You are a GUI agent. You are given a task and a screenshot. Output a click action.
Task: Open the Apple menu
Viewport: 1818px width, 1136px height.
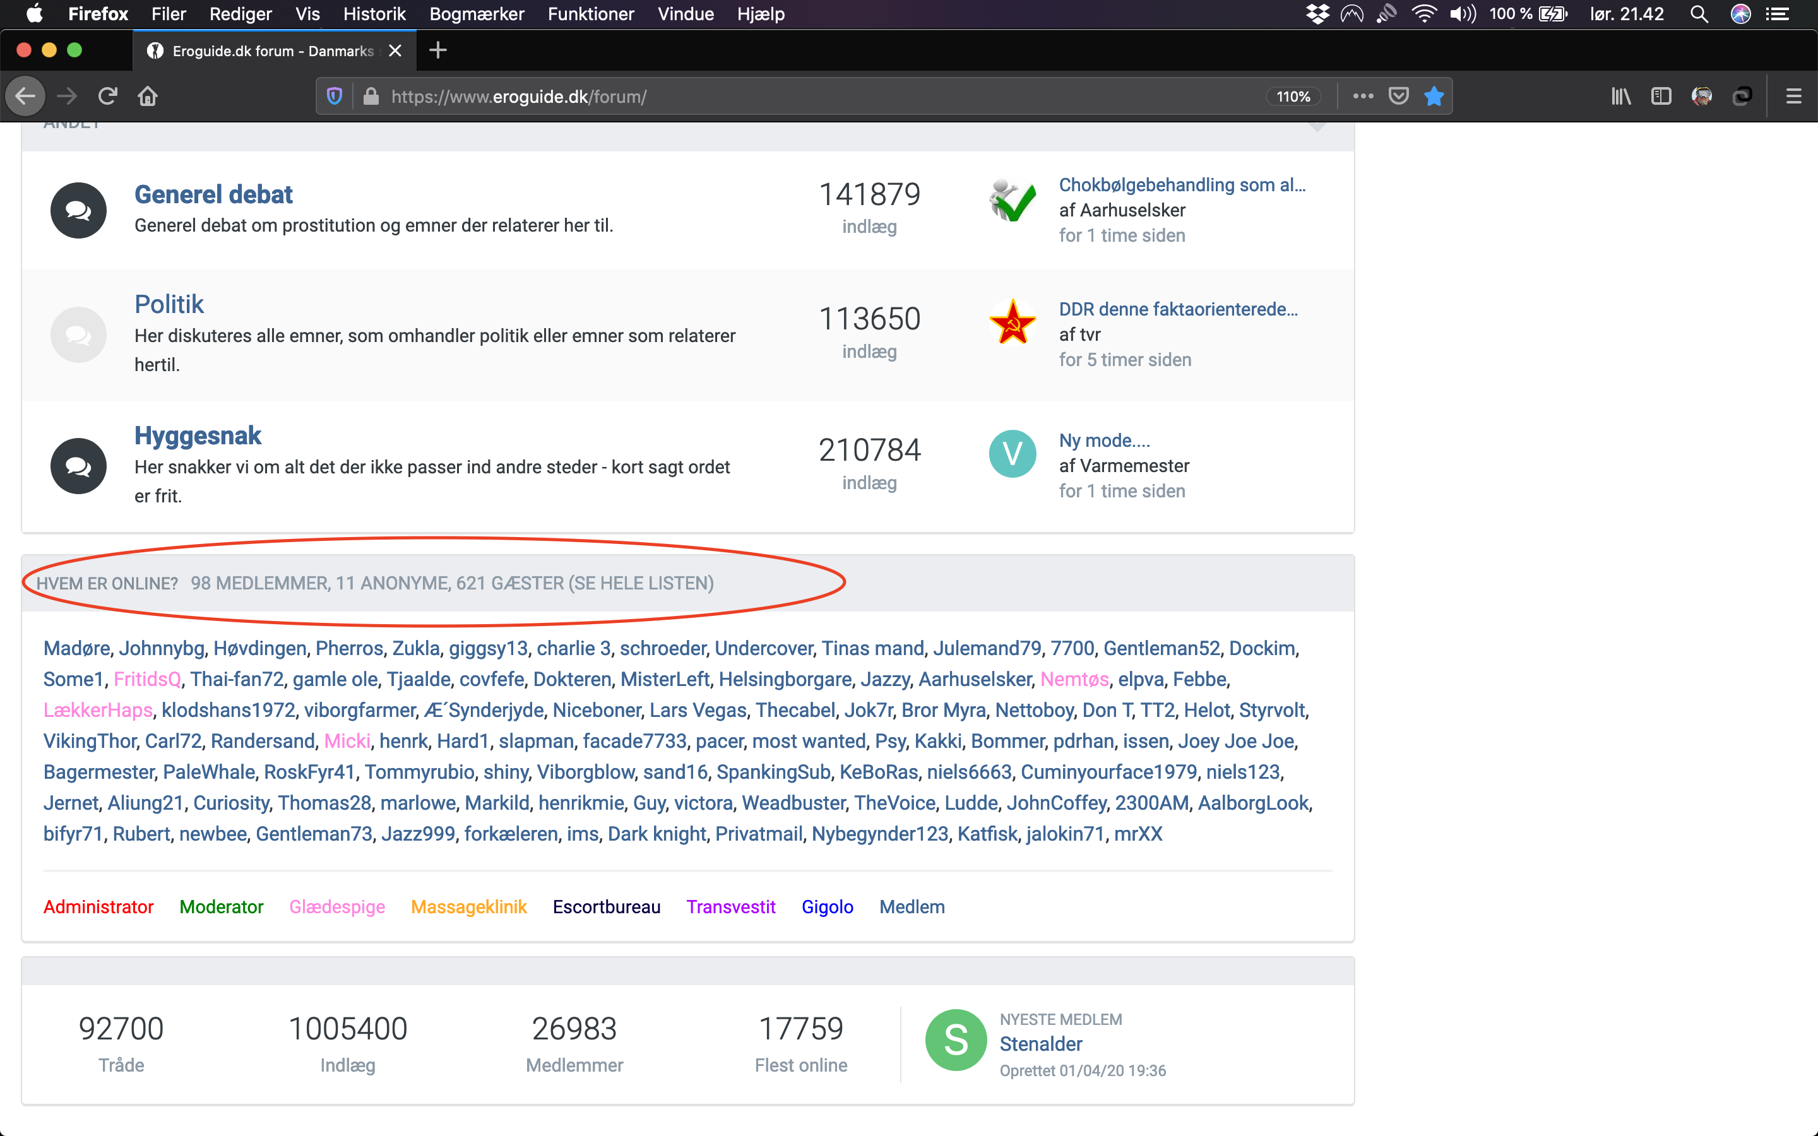35,13
